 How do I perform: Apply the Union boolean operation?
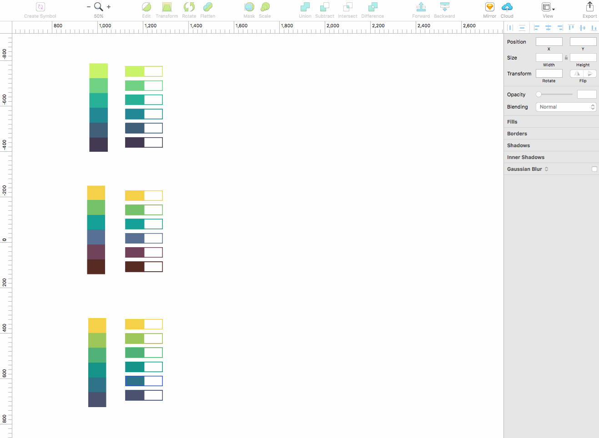coord(305,7)
